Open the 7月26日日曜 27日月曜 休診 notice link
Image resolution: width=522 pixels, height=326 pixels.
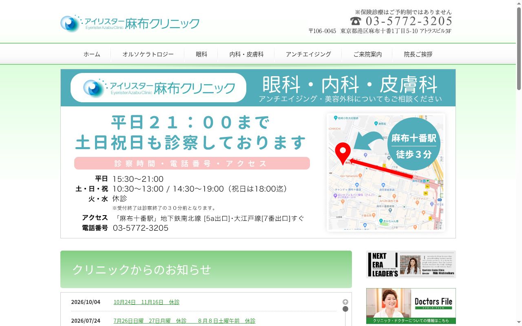(x=184, y=321)
